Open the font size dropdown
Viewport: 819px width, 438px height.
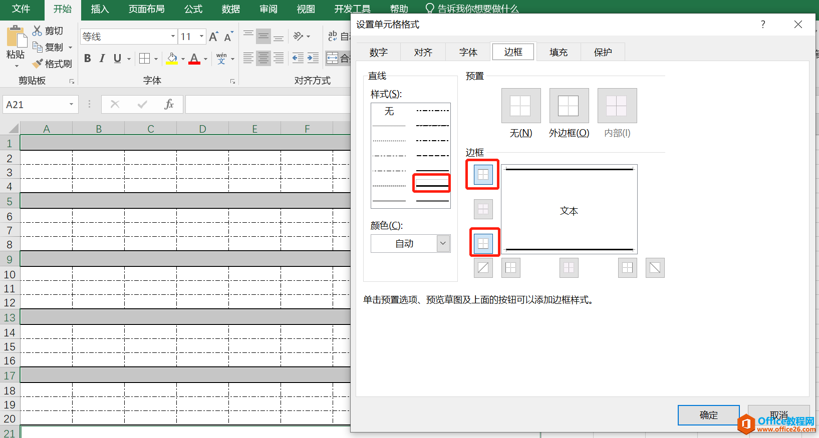pyautogui.click(x=202, y=36)
